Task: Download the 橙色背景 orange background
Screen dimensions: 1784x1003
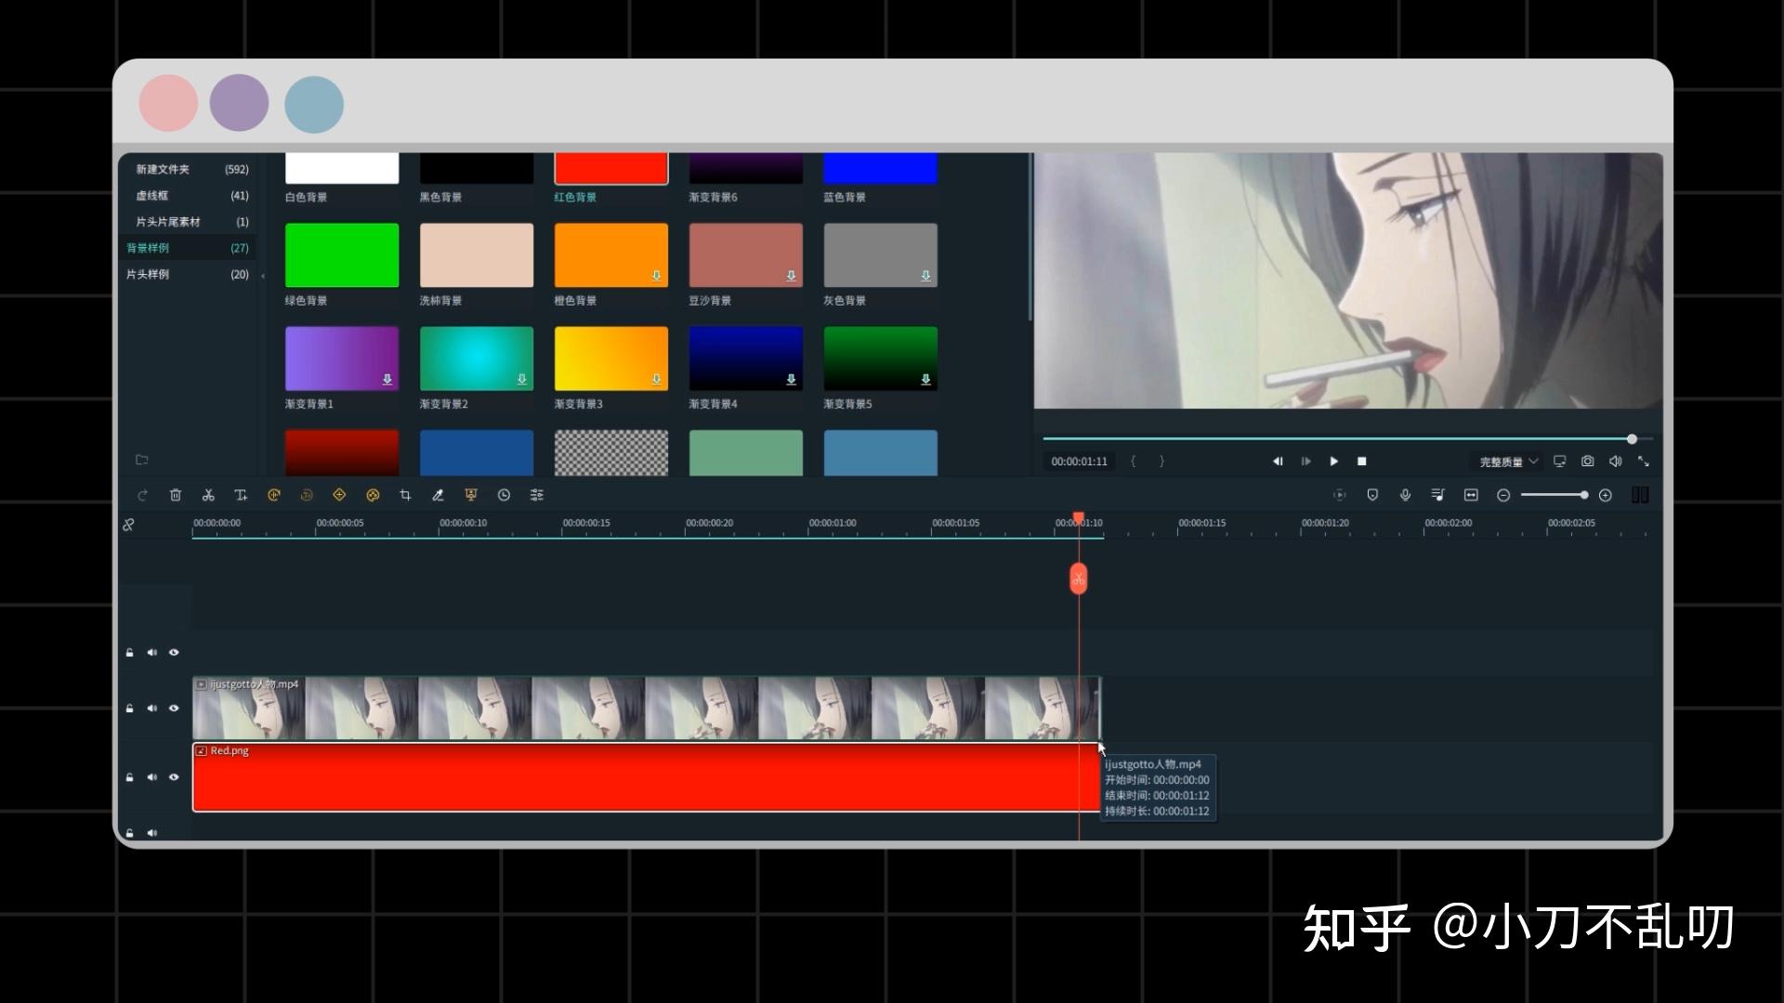Action: click(x=656, y=276)
